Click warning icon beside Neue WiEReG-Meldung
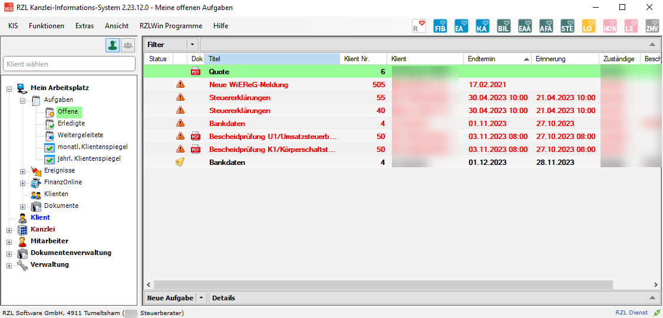The width and height of the screenshot is (663, 318). 180,85
